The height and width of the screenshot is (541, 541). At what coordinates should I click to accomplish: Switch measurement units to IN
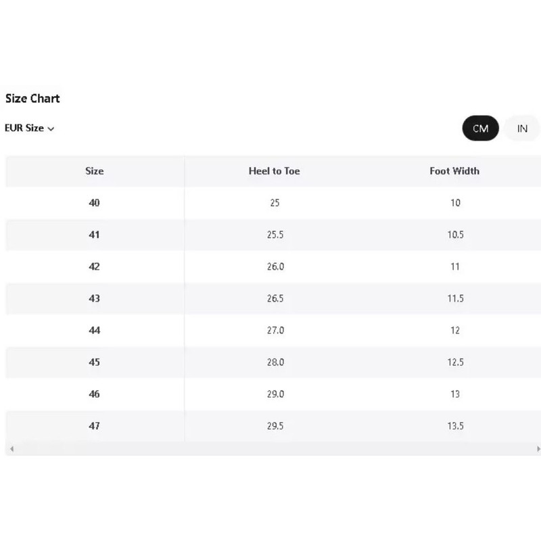521,128
